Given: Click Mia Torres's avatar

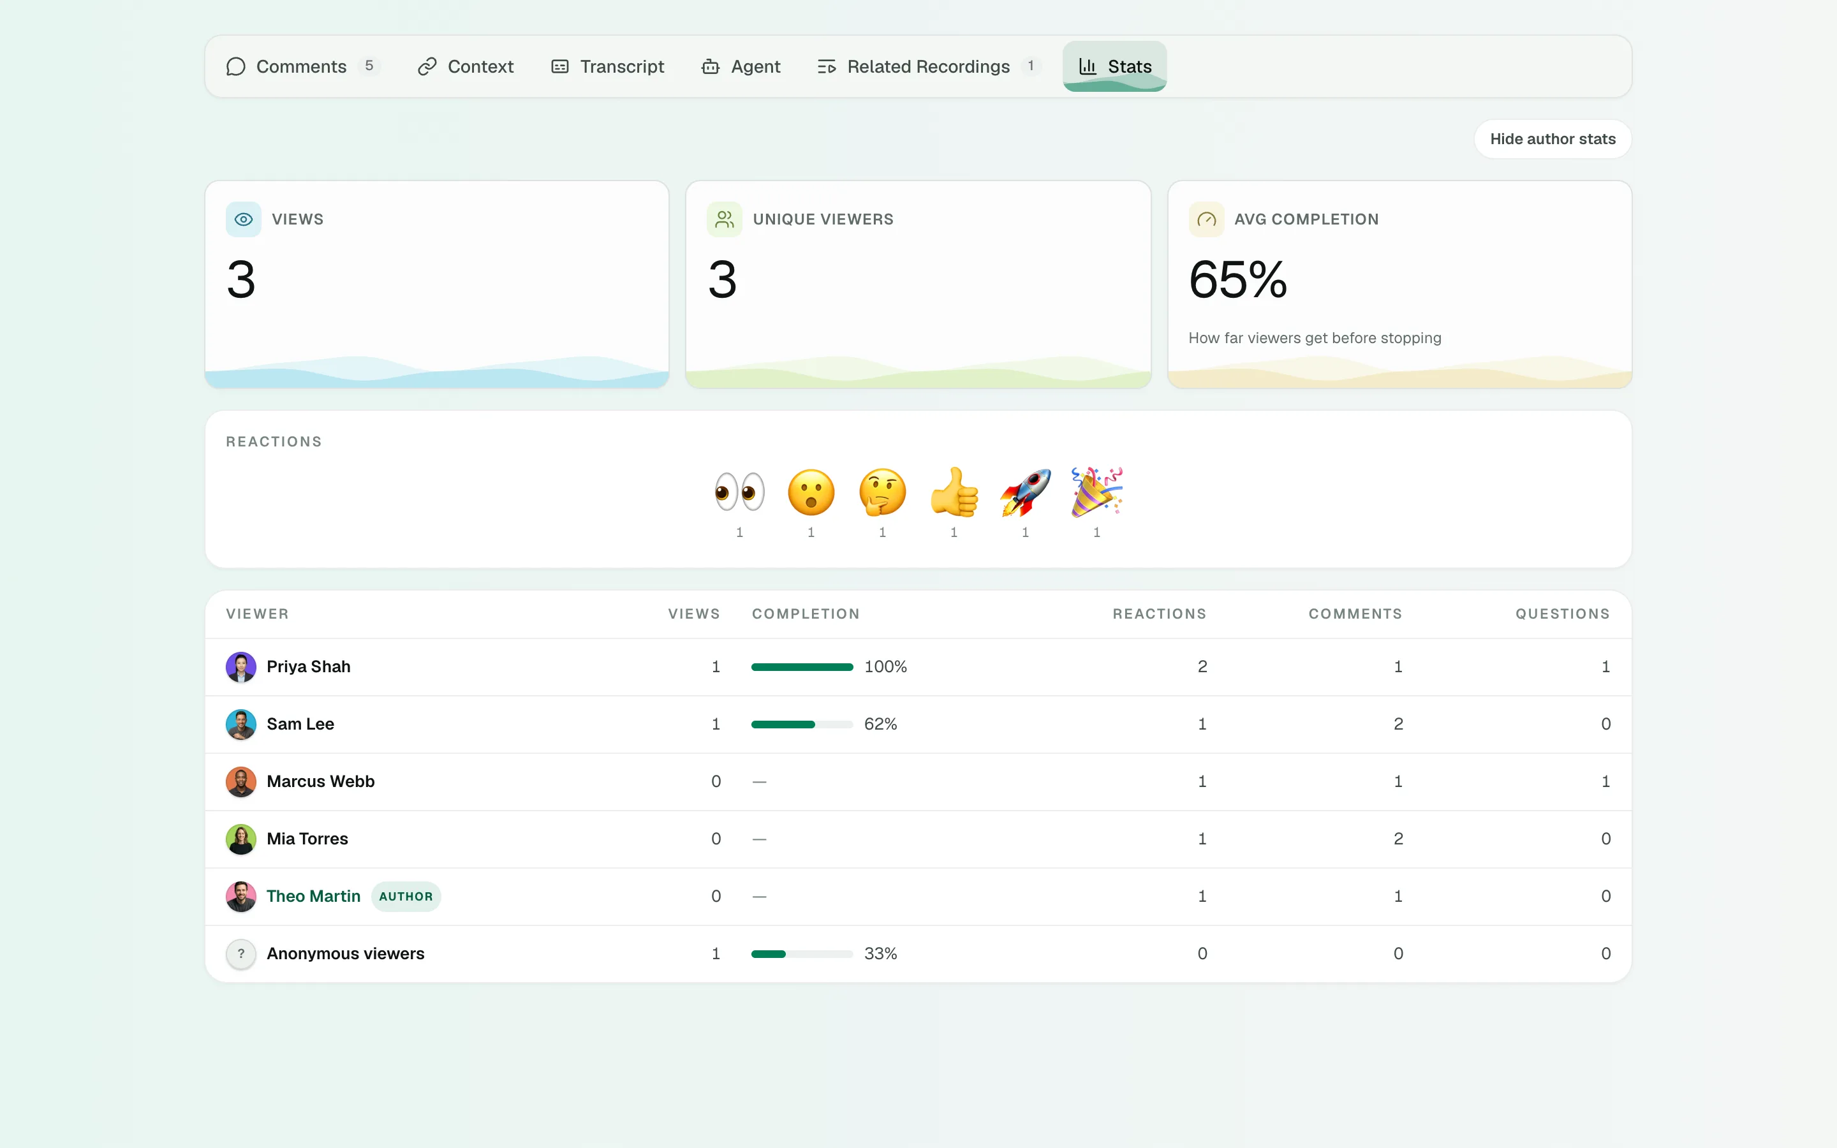Looking at the screenshot, I should point(240,839).
